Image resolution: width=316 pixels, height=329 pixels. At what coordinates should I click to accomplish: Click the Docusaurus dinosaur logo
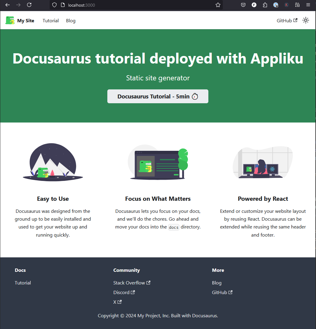tap(10, 20)
